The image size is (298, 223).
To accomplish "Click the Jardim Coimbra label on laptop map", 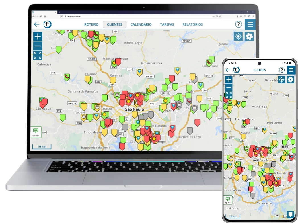I will 151,63.
